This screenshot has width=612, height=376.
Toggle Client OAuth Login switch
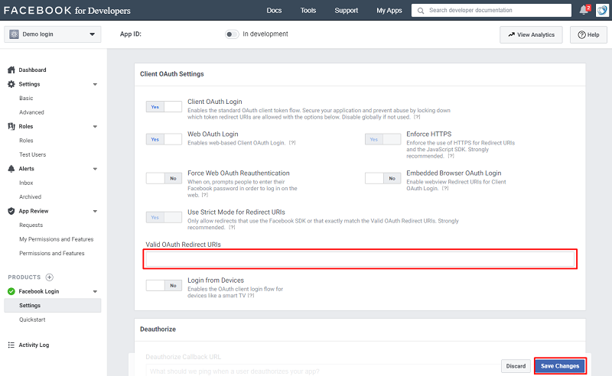click(x=164, y=106)
